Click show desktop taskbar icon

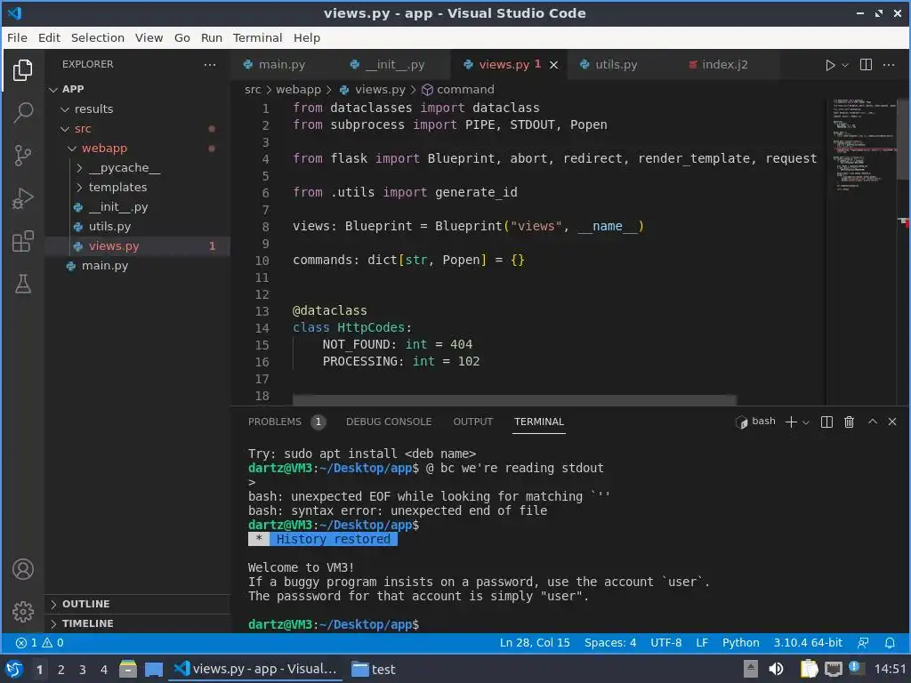point(154,669)
